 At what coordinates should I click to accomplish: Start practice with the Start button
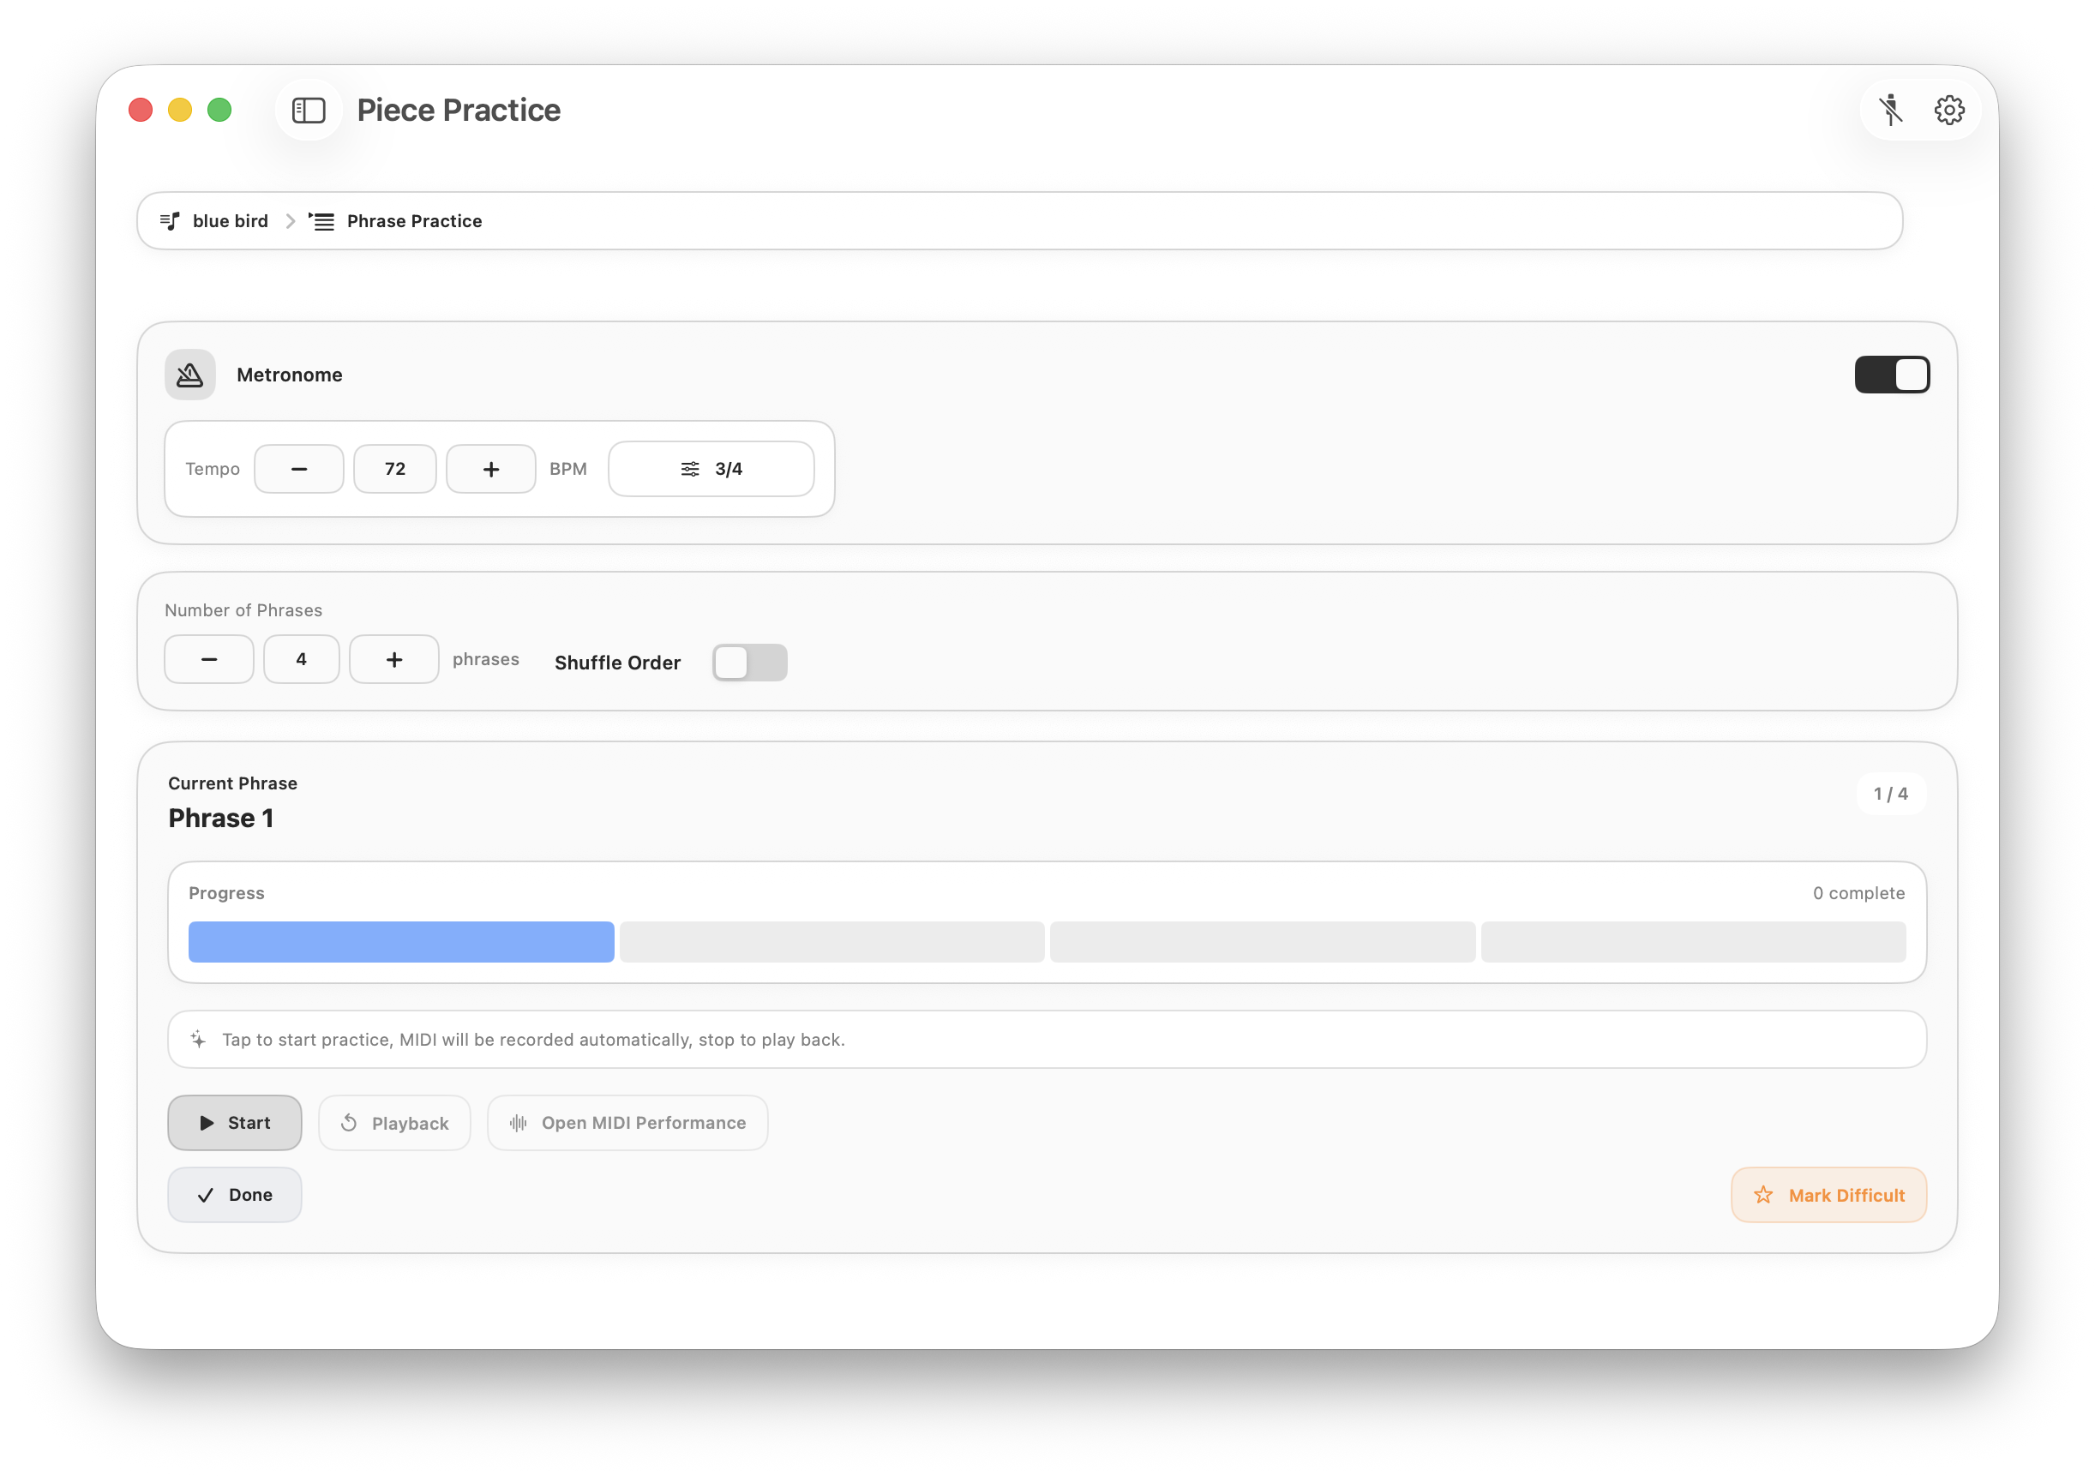pos(235,1123)
